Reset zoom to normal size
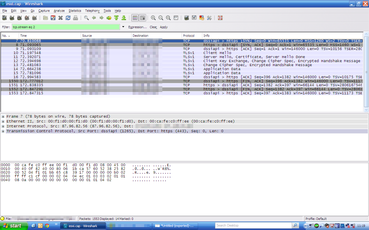This screenshot has height=230, width=369. (x=168, y=18)
